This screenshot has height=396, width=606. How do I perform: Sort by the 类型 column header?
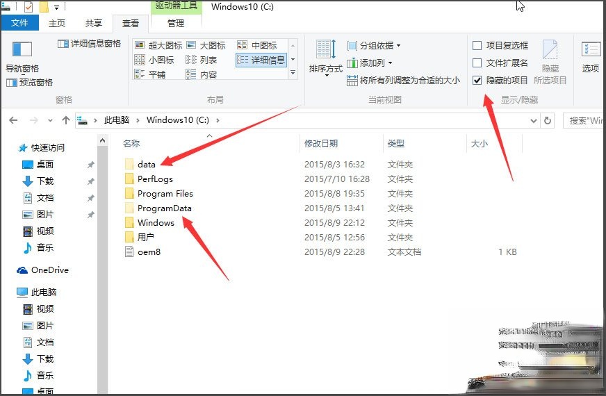(x=395, y=143)
